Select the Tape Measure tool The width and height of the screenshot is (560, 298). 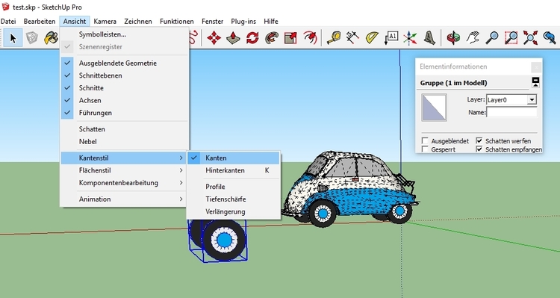[334, 37]
